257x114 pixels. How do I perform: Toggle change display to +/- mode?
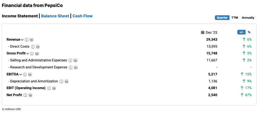(241, 32)
